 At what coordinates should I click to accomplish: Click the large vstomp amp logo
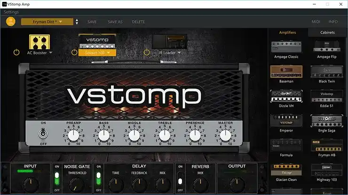pos(134,96)
